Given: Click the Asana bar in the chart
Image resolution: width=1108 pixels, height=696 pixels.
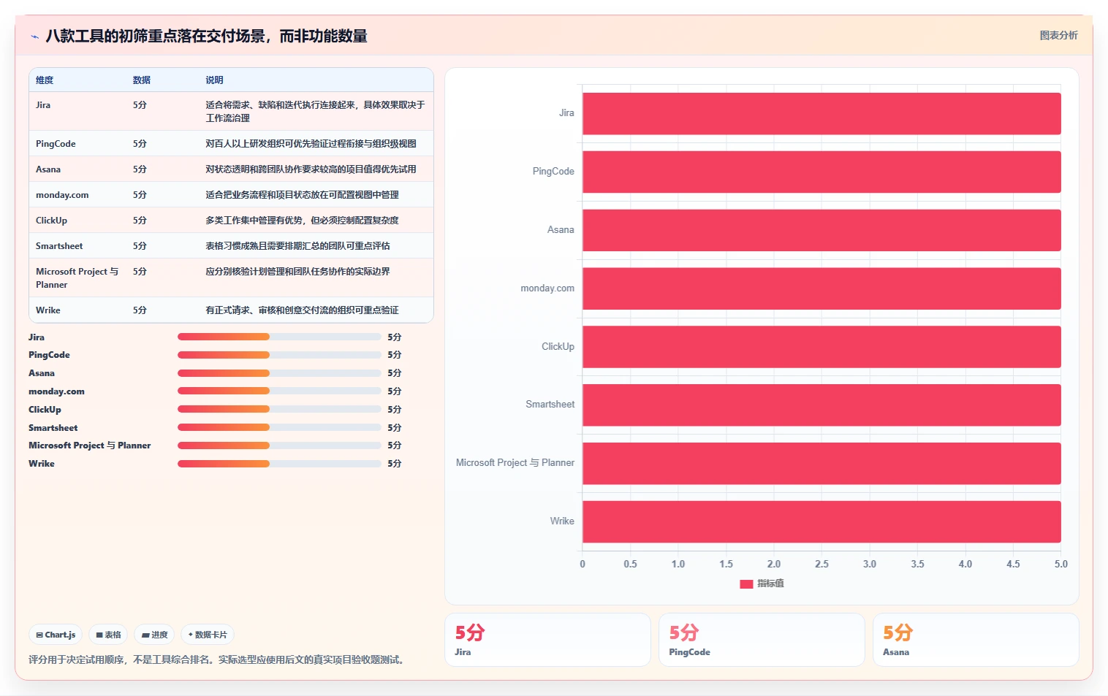Looking at the screenshot, I should coord(821,230).
